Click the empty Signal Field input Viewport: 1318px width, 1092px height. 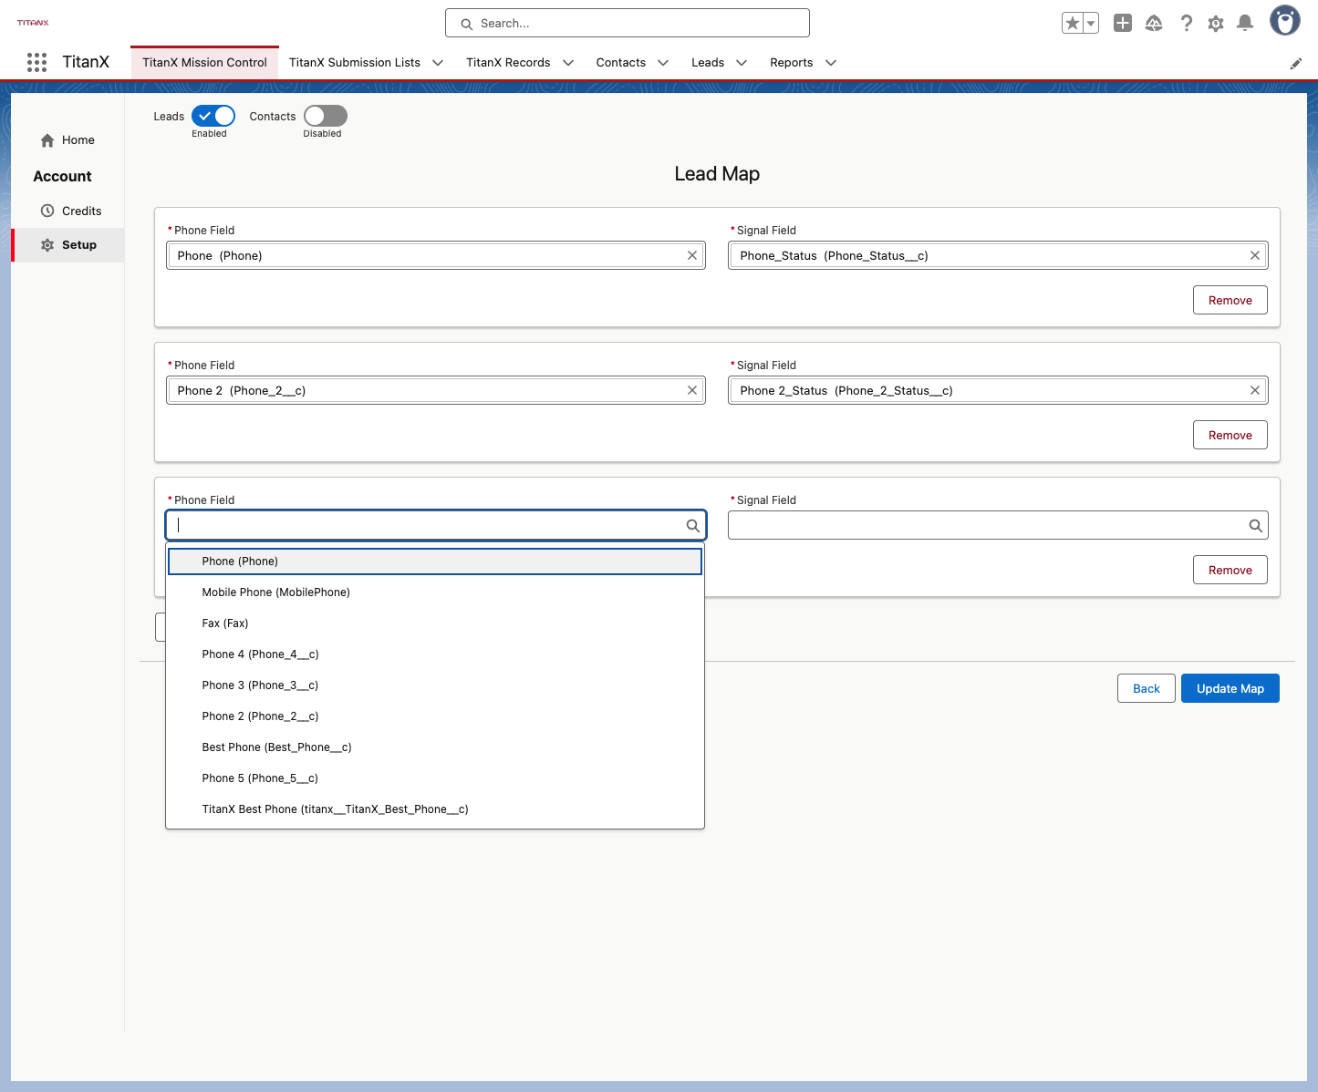[998, 525]
